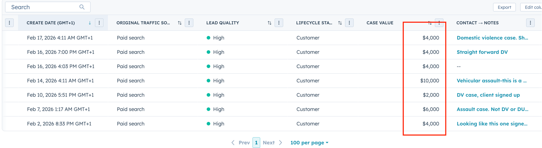The image size is (542, 148).
Task: Go to the Prev page
Action: (x=241, y=143)
